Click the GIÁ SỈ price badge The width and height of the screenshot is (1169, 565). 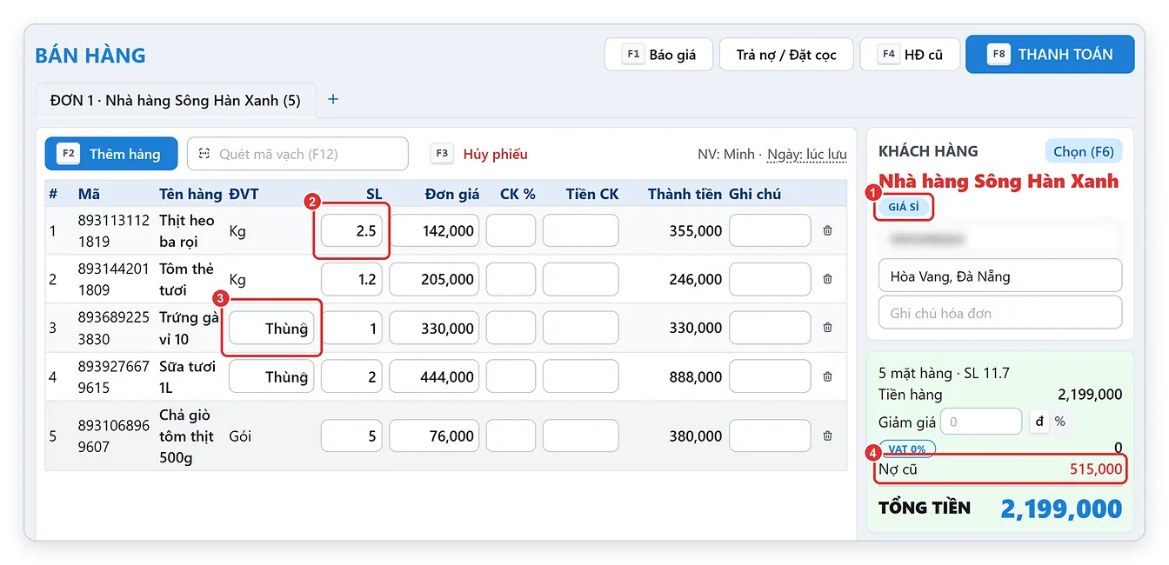904,207
